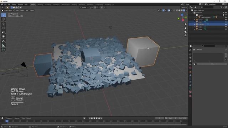The image size is (228, 128).
Task: Open the Output properties tab
Action: pyautogui.click(x=190, y=58)
